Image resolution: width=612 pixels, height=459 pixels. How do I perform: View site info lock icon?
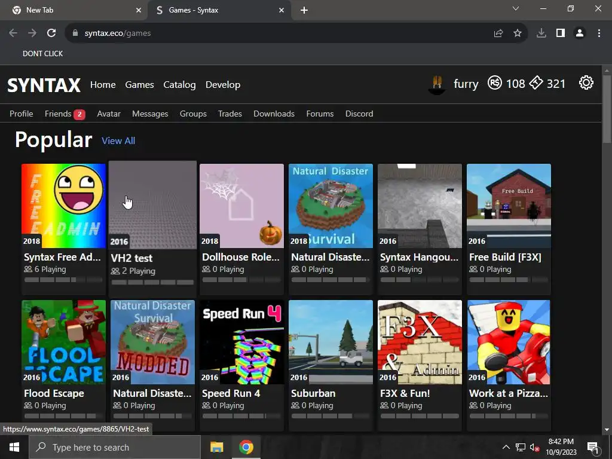click(75, 33)
